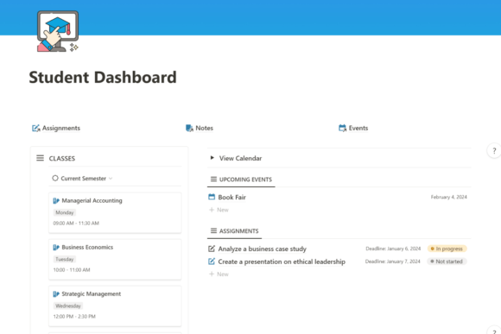This screenshot has height=334, width=501.
Task: Open the Business Economics class card
Action: tap(115, 259)
